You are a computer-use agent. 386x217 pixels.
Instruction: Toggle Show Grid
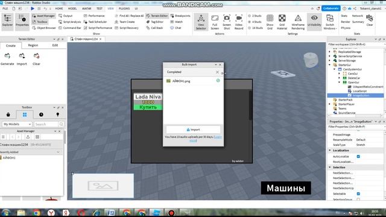coord(270,22)
